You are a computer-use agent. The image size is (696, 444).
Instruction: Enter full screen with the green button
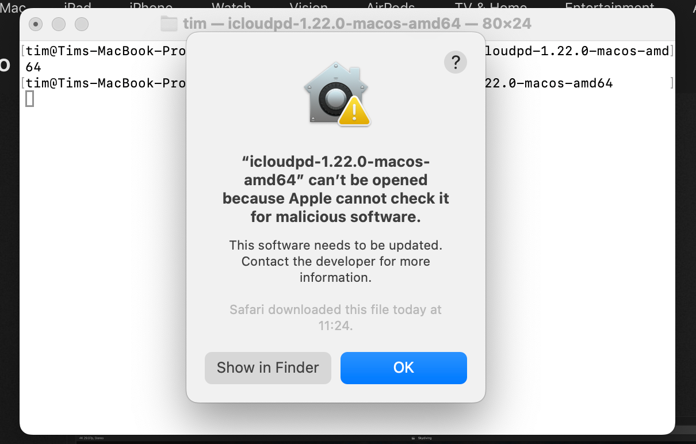[81, 24]
